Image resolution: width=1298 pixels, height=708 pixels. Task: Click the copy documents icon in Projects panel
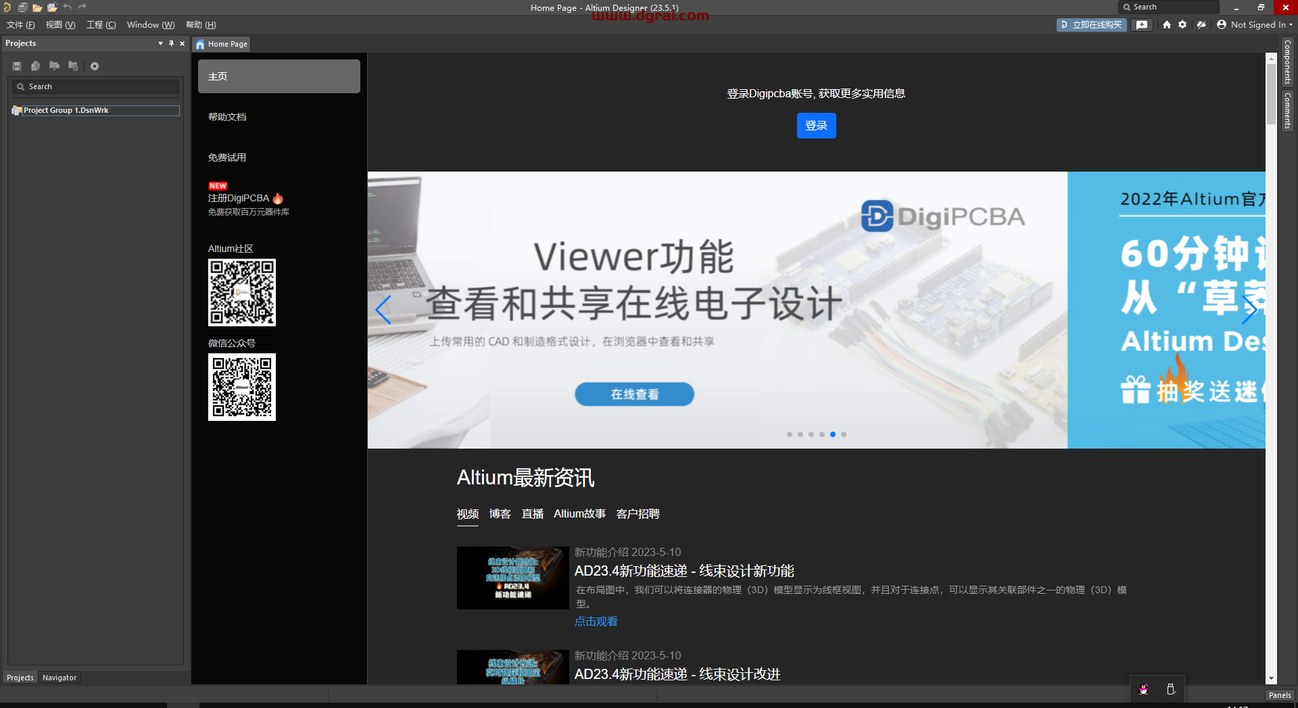click(x=35, y=66)
